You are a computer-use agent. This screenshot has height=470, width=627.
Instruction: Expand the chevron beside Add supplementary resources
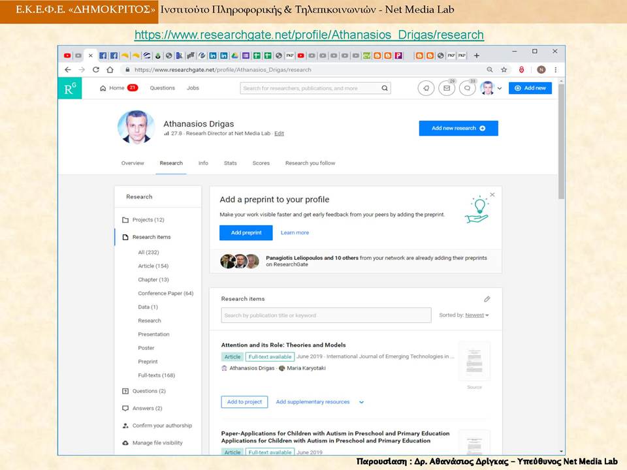tap(361, 402)
